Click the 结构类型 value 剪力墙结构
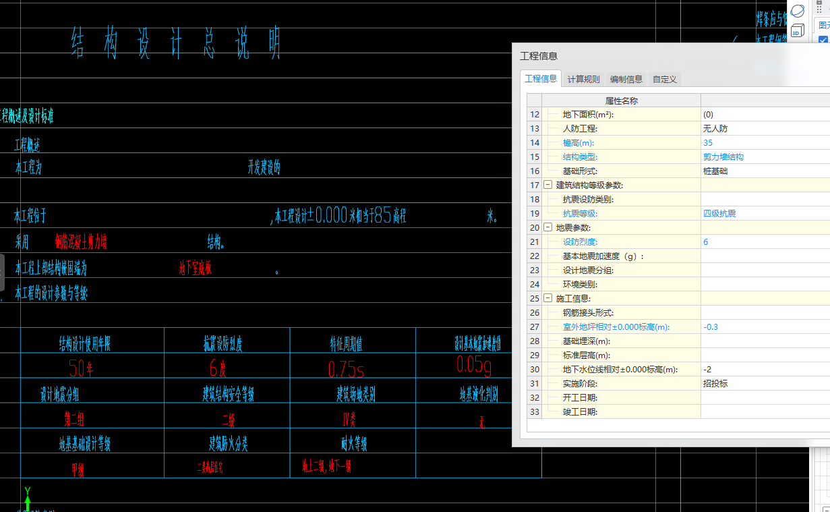Viewport: 830px width, 512px height. pos(723,157)
